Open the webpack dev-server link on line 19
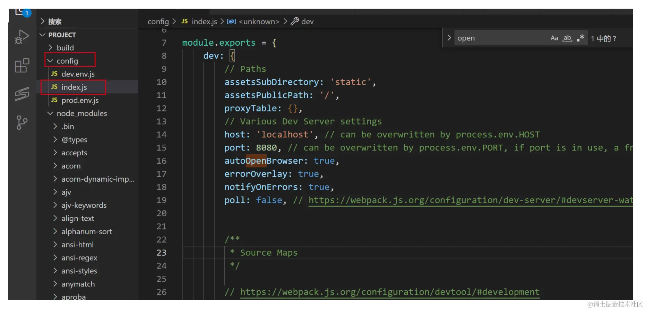The width and height of the screenshot is (645, 310). coord(471,200)
